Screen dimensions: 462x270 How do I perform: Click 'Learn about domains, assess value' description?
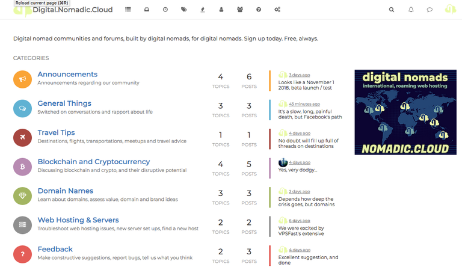click(x=108, y=199)
